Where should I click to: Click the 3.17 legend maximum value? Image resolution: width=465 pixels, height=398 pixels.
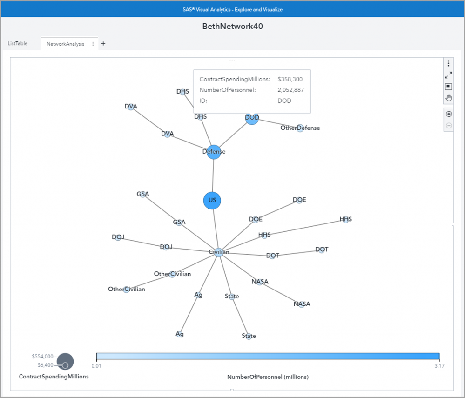click(x=439, y=366)
